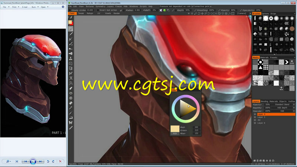Screen dimensions: 297x167
Task: Toggle visibility of Layer 4
Action: coord(255,114)
